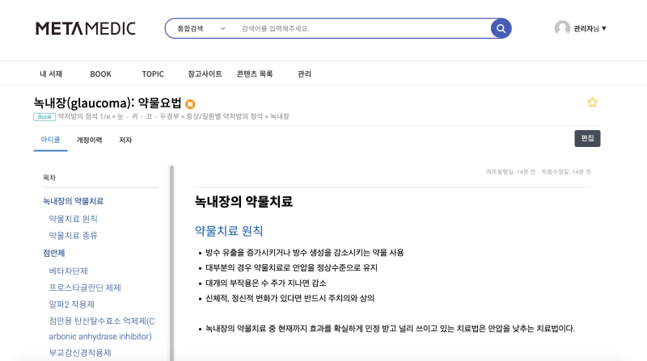The width and height of the screenshot is (647, 361).
Task: Click the orange N badge beside title
Action: [190, 104]
